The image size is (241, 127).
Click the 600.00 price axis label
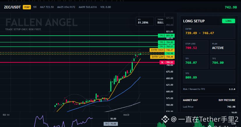click(170, 92)
